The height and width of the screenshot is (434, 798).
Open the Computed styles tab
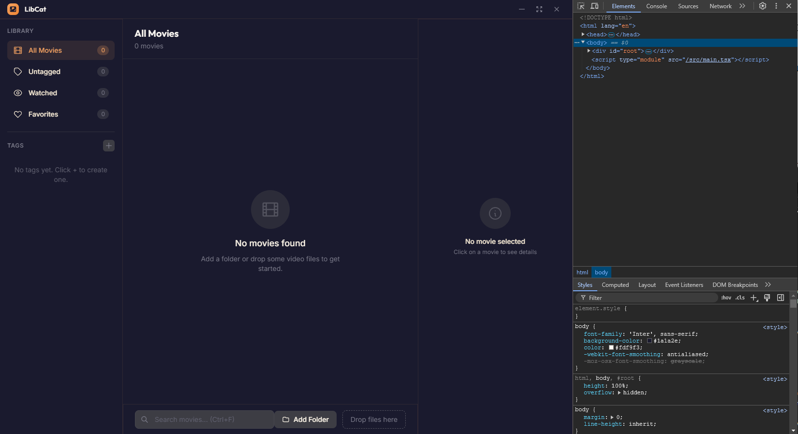pos(615,285)
